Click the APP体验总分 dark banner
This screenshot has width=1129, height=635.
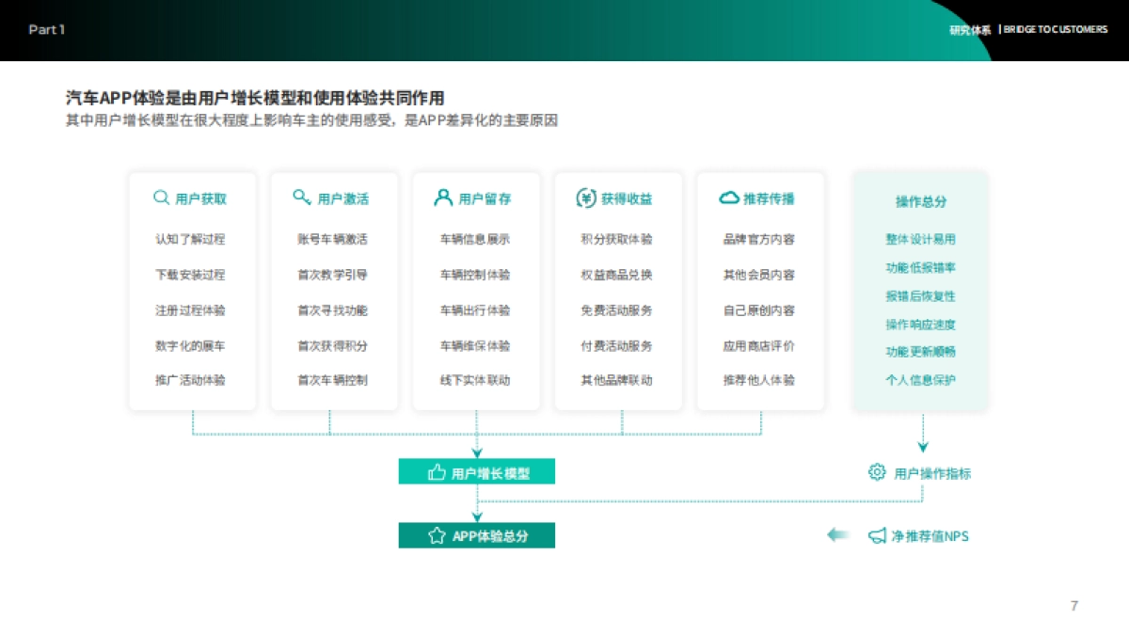coord(478,535)
